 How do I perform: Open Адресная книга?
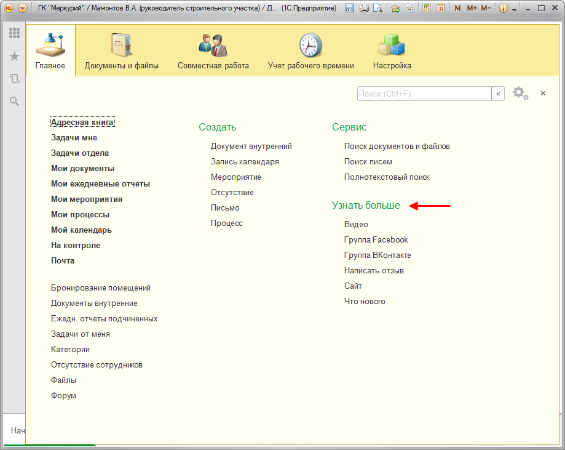82,123
